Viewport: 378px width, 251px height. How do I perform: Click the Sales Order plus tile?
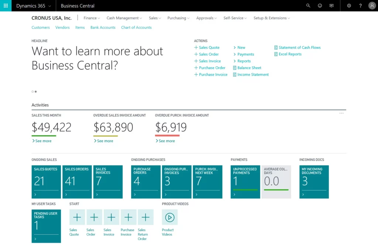94,217
